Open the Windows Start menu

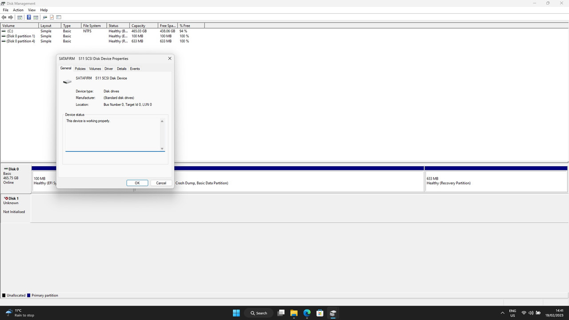point(236,313)
